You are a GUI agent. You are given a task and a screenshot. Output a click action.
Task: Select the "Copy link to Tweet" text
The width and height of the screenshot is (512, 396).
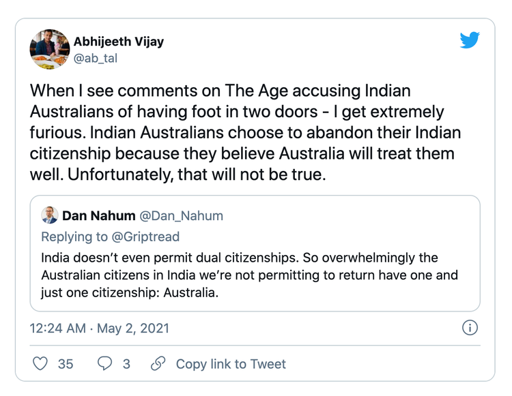(x=231, y=364)
